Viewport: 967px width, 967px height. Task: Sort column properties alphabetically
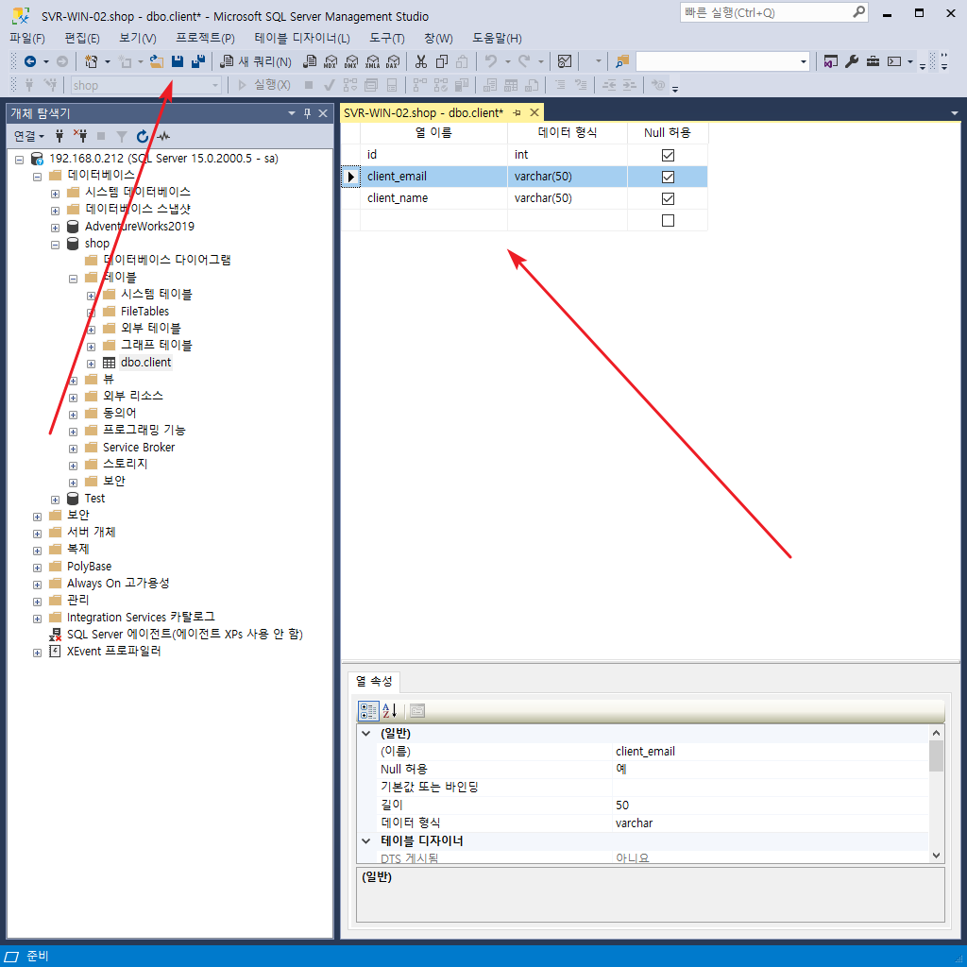(x=390, y=711)
